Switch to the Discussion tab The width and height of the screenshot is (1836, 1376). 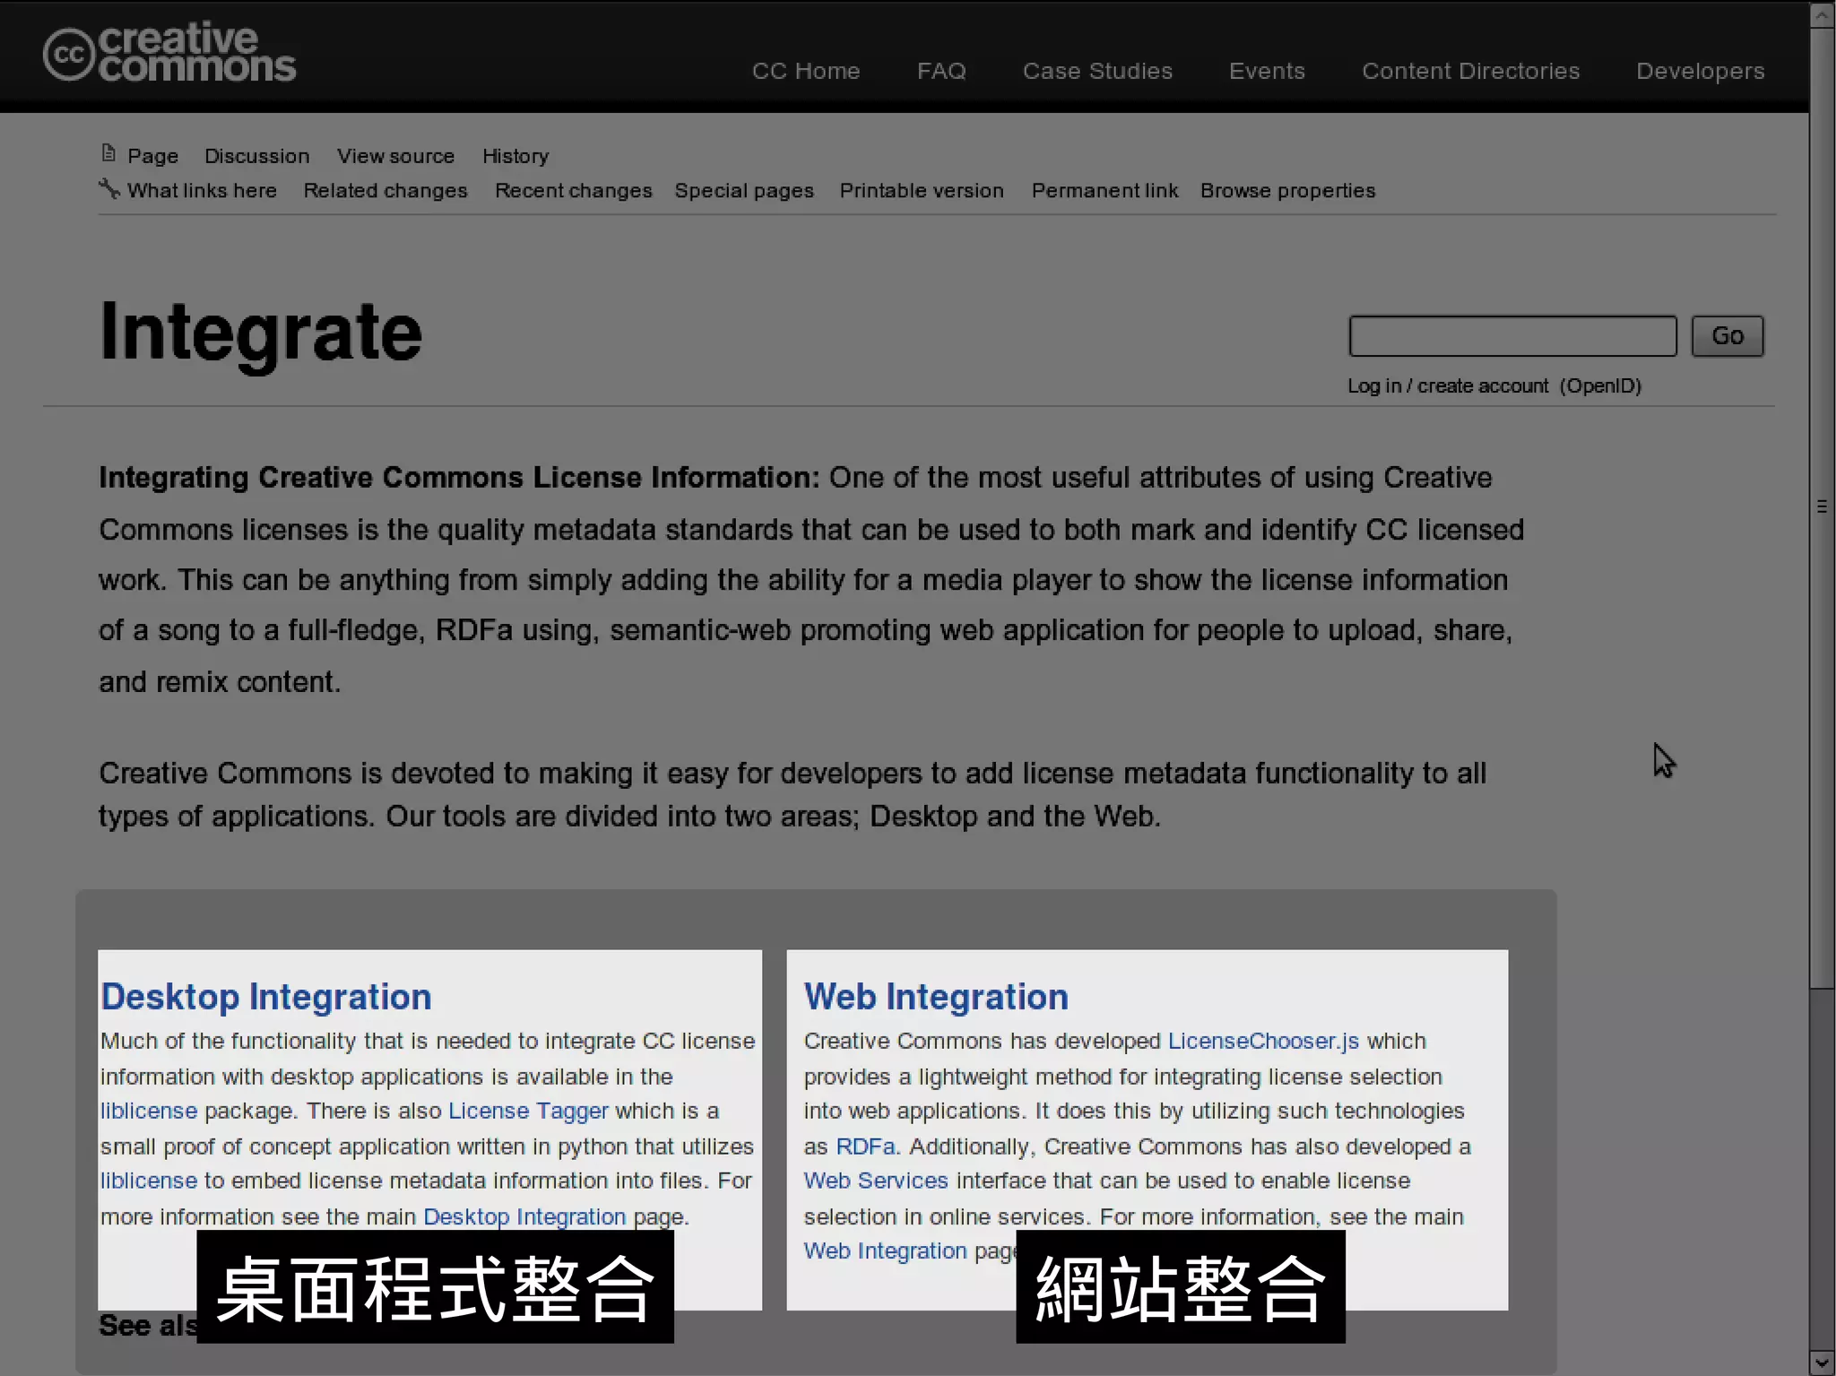coord(256,156)
